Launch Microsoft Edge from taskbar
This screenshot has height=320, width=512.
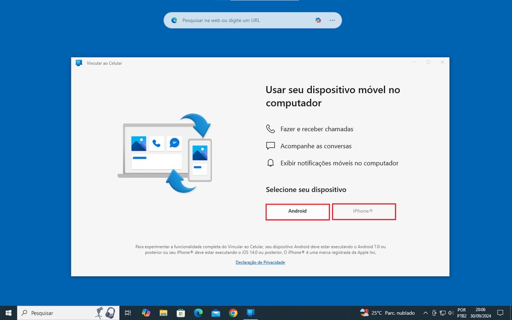click(198, 313)
